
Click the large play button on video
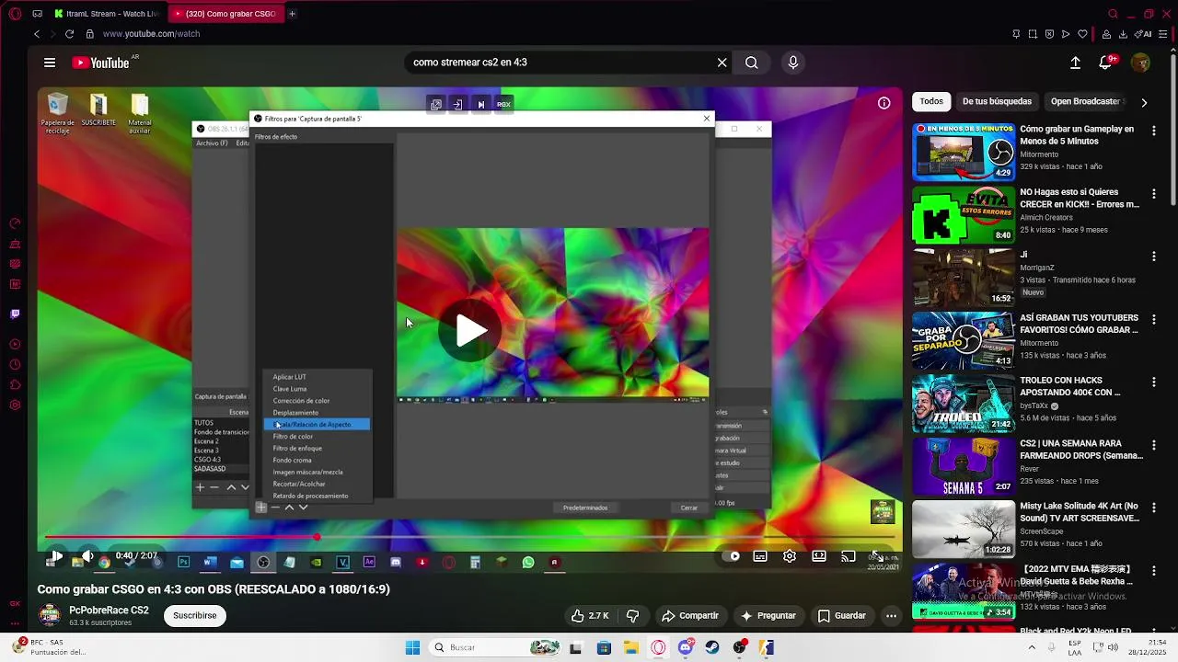point(469,330)
